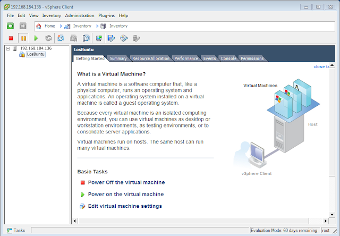Viewport: 340px width, 236px height.
Task: Launch the virtual machine console toolbar icon
Action: pyautogui.click(x=99, y=38)
